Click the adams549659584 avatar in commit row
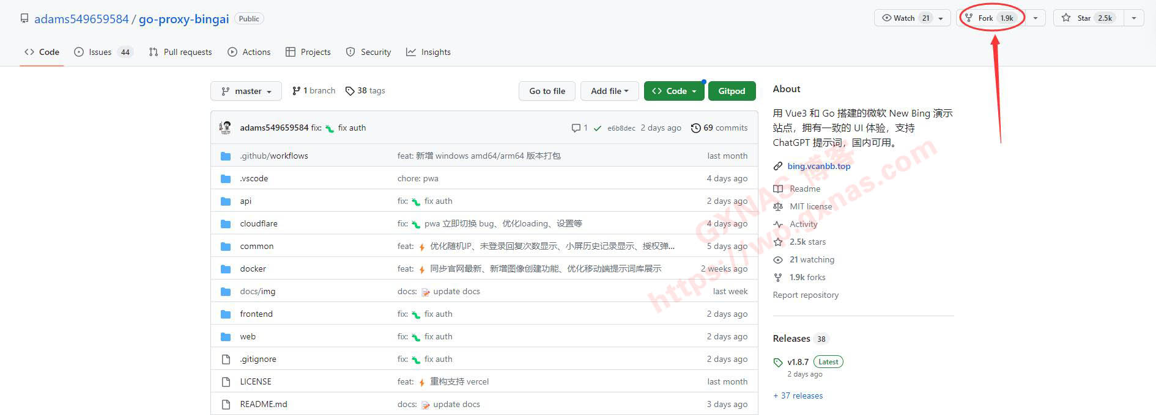 click(226, 128)
